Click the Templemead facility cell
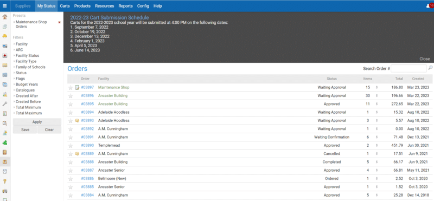The height and width of the screenshot is (201, 434). point(109,145)
